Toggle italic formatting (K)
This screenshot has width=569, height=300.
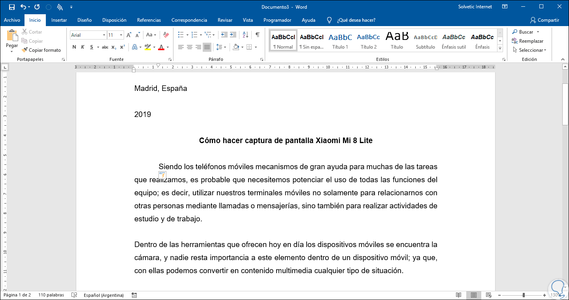point(83,47)
